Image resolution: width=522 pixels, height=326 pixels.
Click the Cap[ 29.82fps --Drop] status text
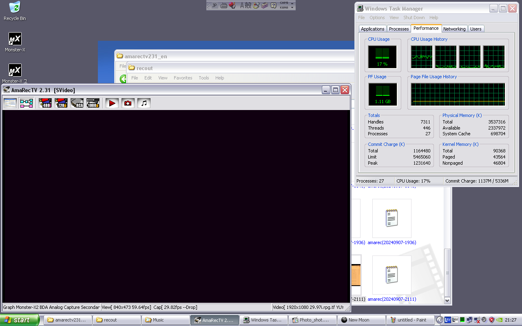(x=175, y=308)
